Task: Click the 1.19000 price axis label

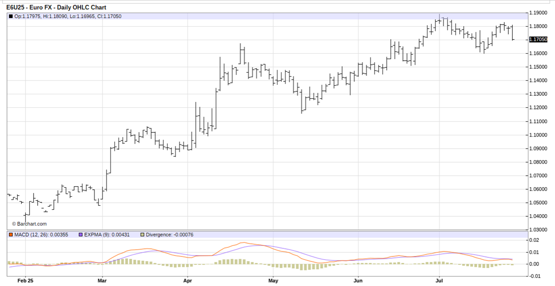Action: [538, 13]
